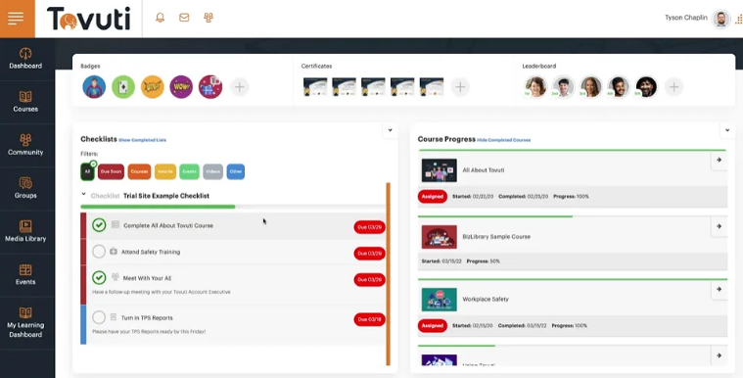Open the third certificate thumbnail

[x=373, y=87]
